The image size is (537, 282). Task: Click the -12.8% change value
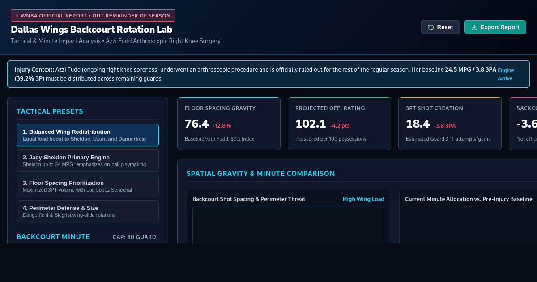pyautogui.click(x=222, y=126)
